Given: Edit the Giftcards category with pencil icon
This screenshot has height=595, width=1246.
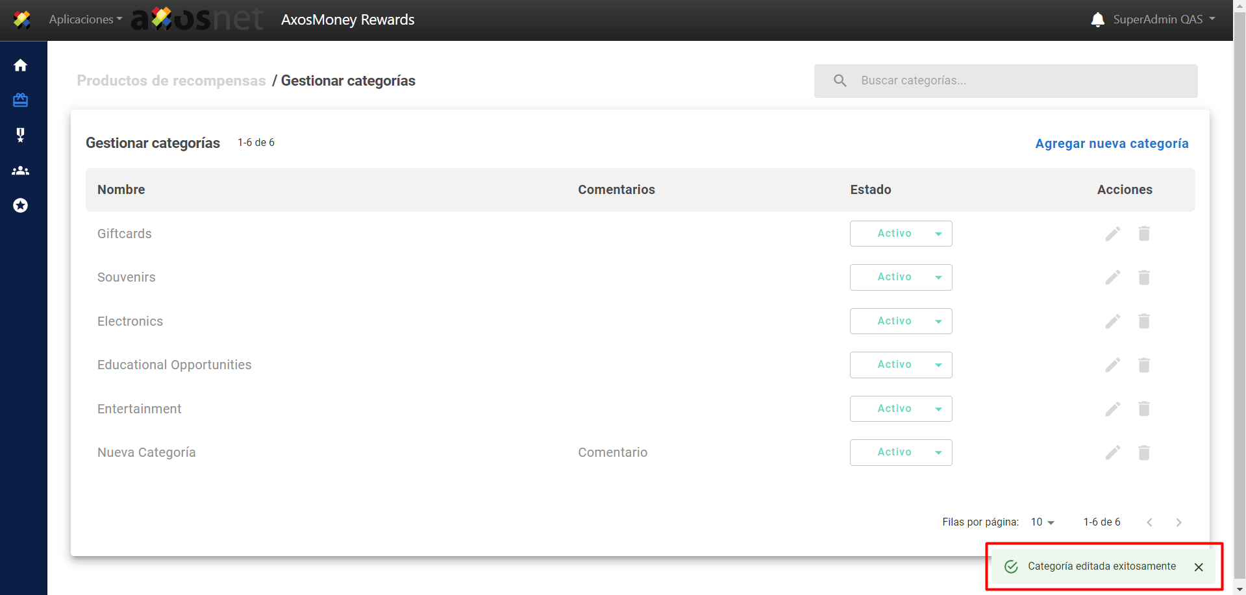Looking at the screenshot, I should (x=1113, y=234).
